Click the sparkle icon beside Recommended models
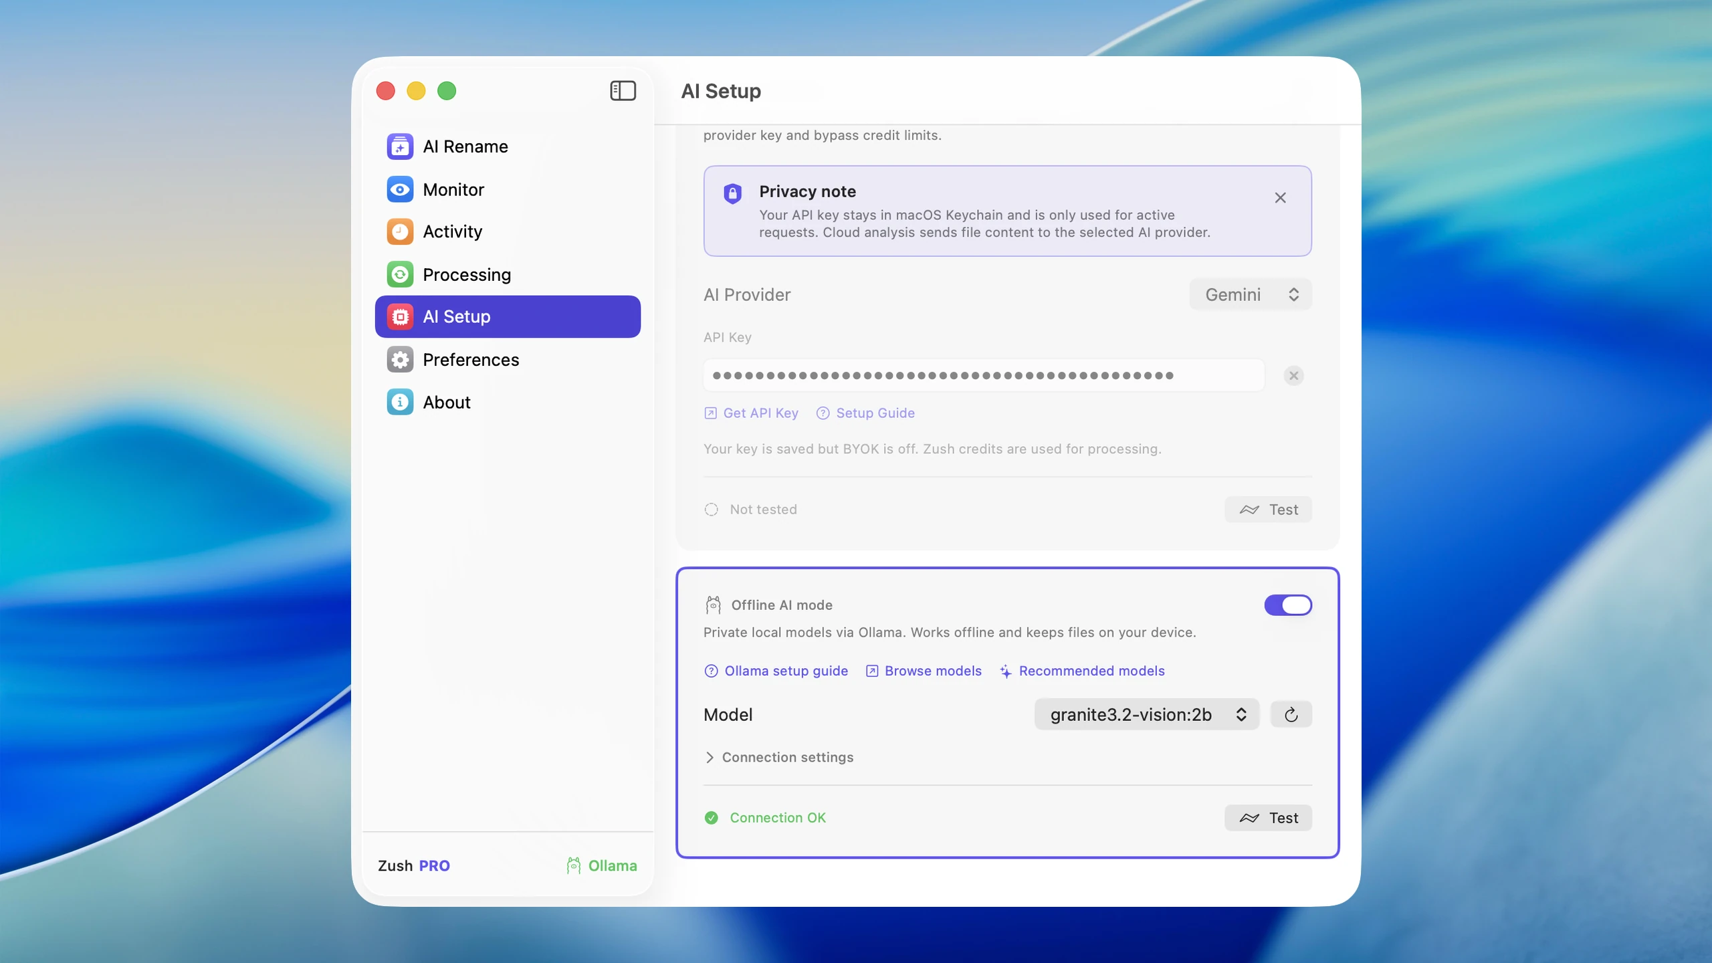Screen dimensions: 1712x963 (x=1005, y=671)
